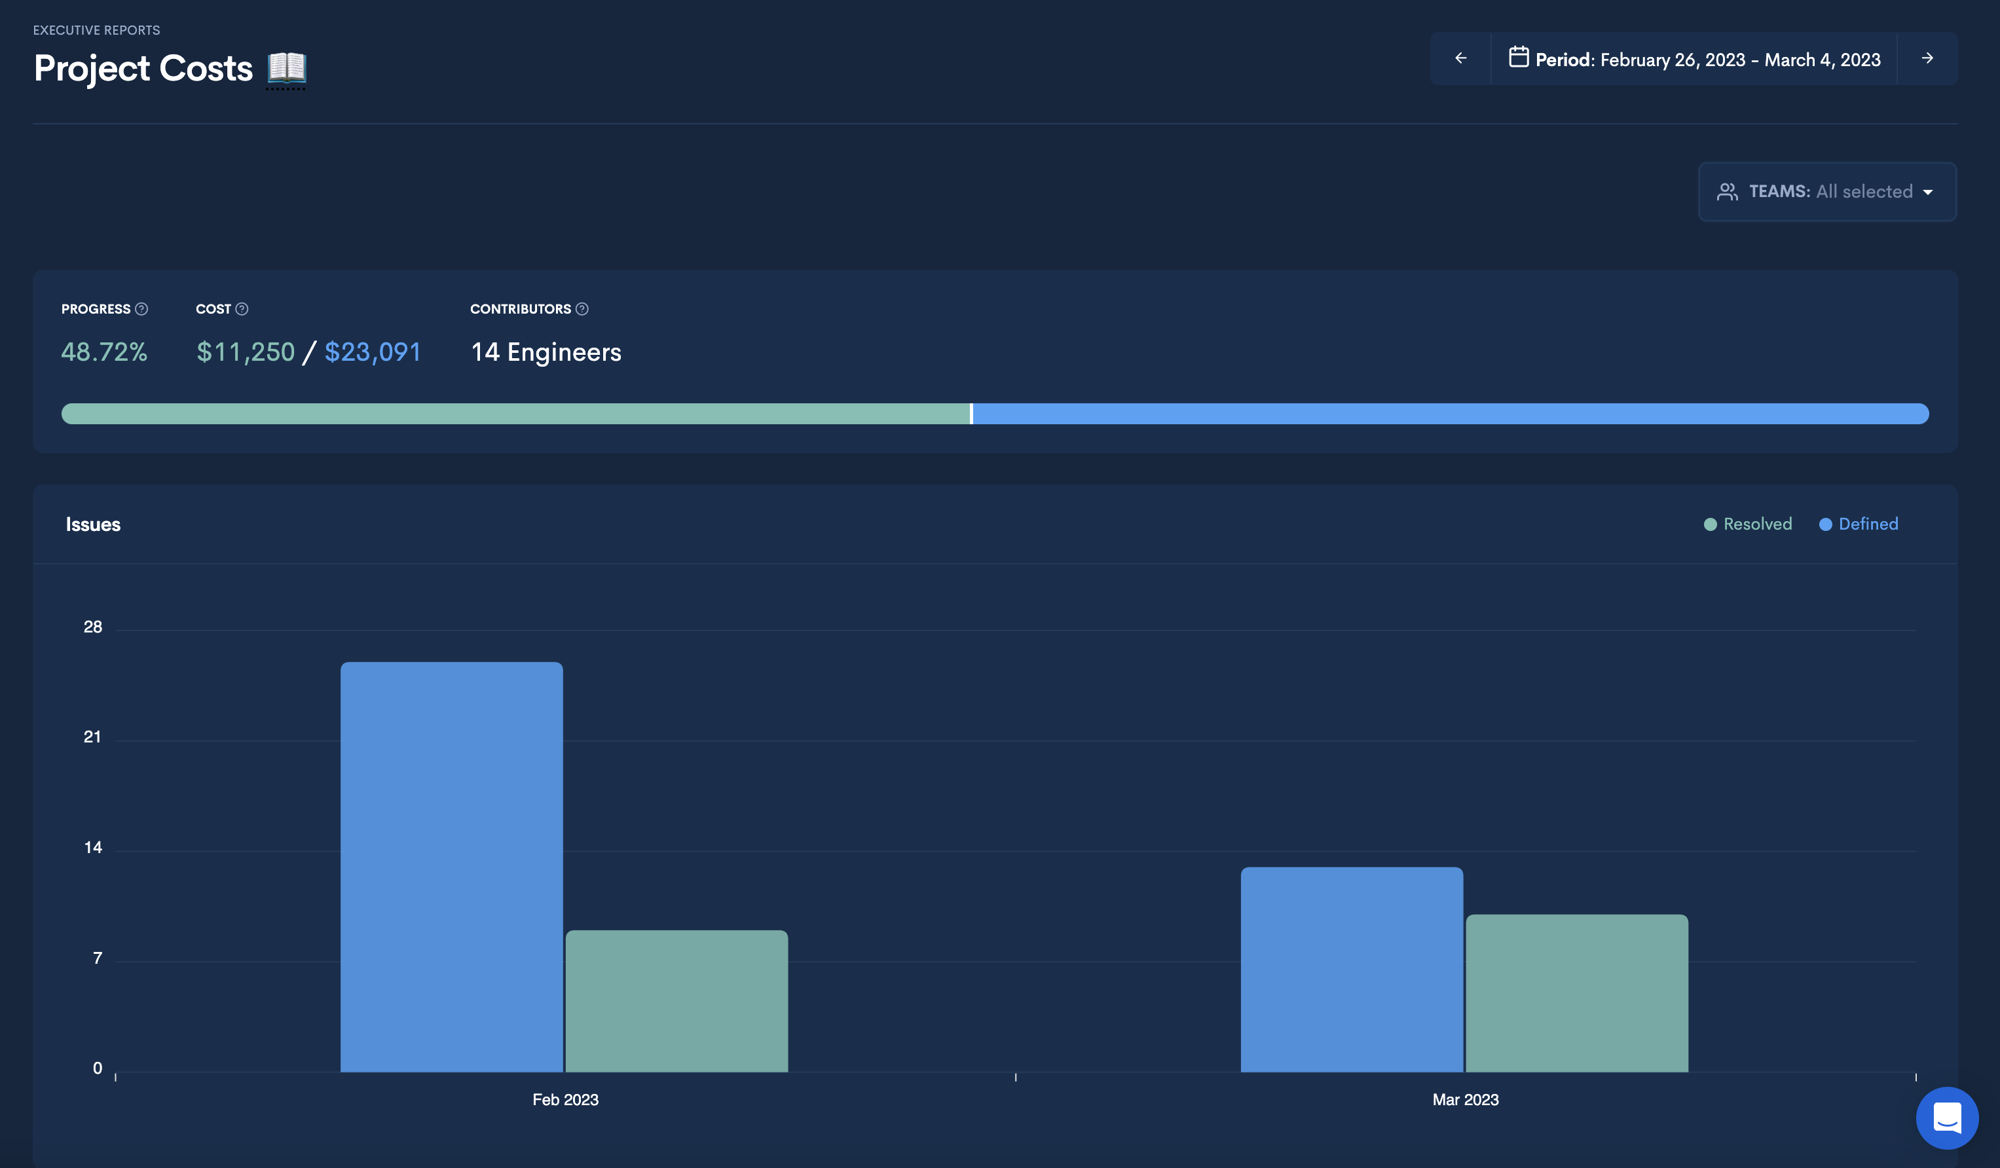The width and height of the screenshot is (2000, 1168).
Task: Click the people icon in Teams filter
Action: [1727, 192]
